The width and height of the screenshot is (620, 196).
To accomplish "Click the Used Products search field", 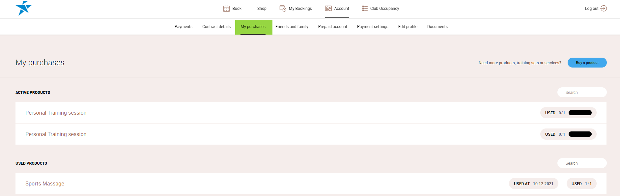I will (x=582, y=163).
